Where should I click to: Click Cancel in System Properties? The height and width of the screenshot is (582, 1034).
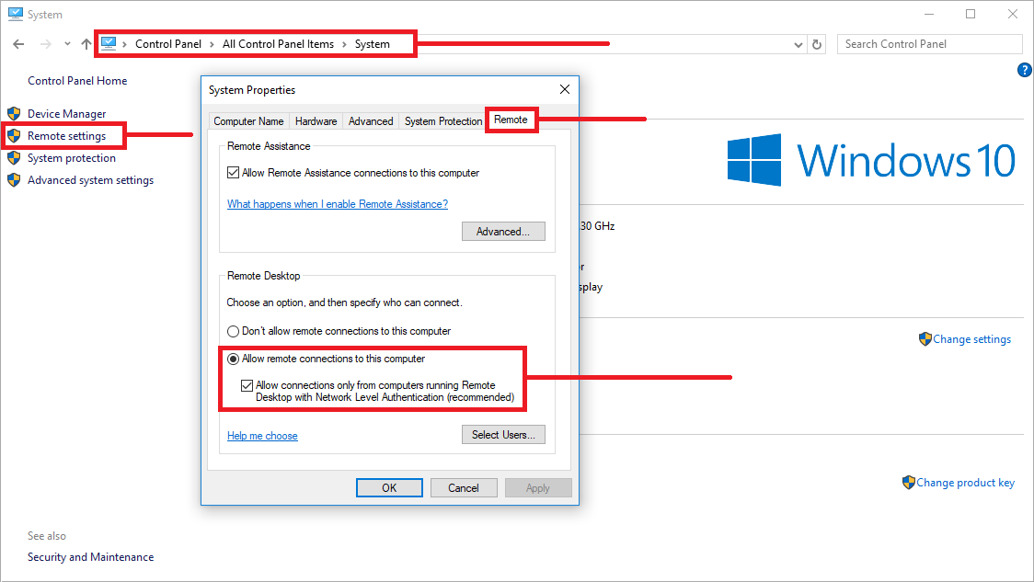(464, 487)
